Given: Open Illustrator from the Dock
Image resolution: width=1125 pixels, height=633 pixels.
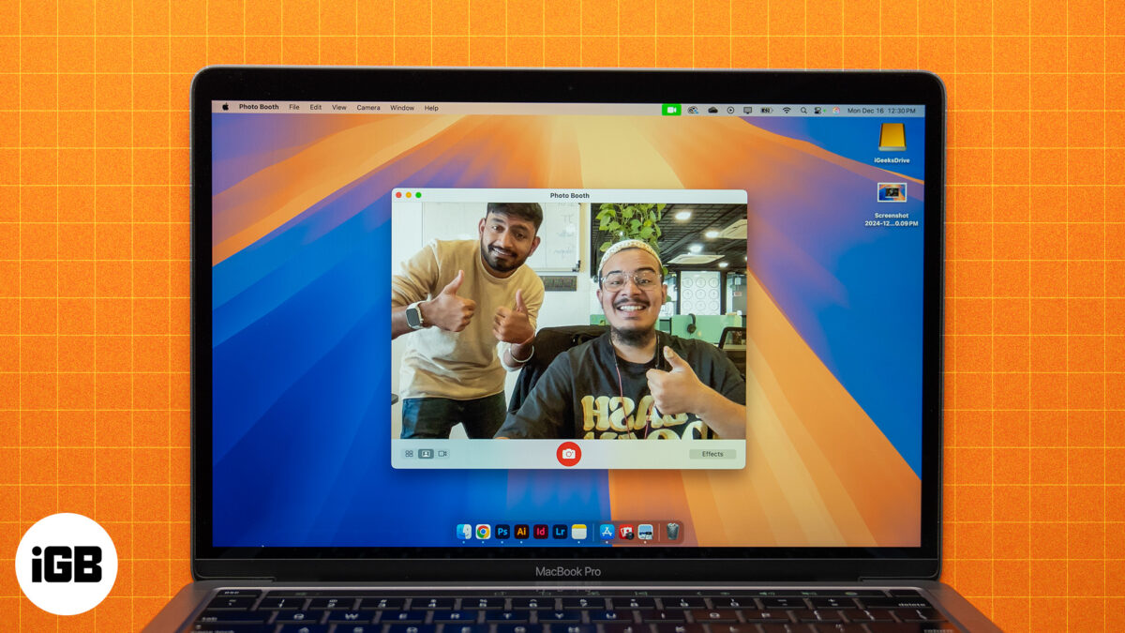Looking at the screenshot, I should click(x=521, y=532).
